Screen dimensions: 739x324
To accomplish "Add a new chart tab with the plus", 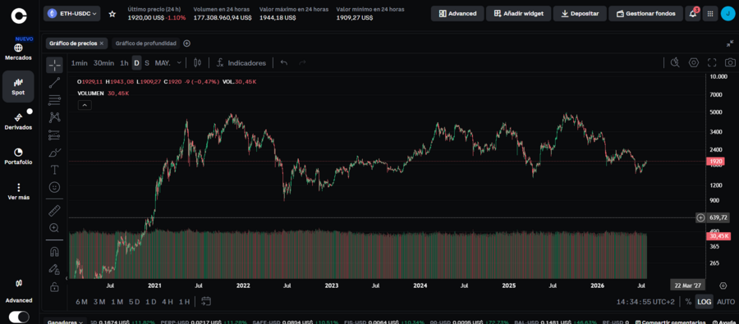I will click(186, 43).
